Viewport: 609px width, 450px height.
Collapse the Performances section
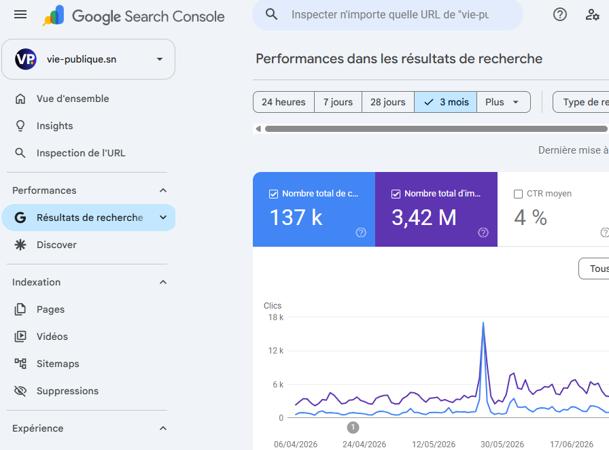click(163, 190)
